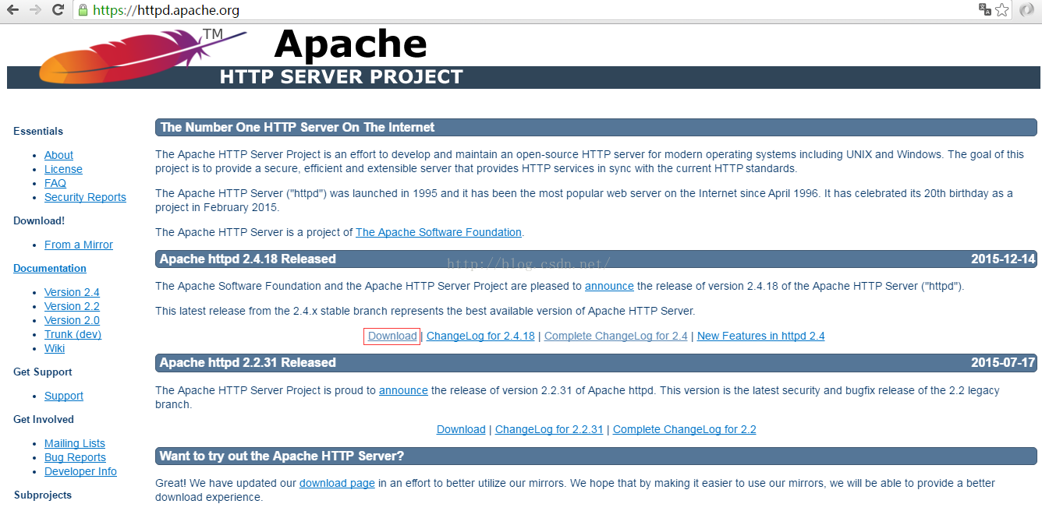
Task: Click the Get Support sidebar heading
Action: point(43,372)
